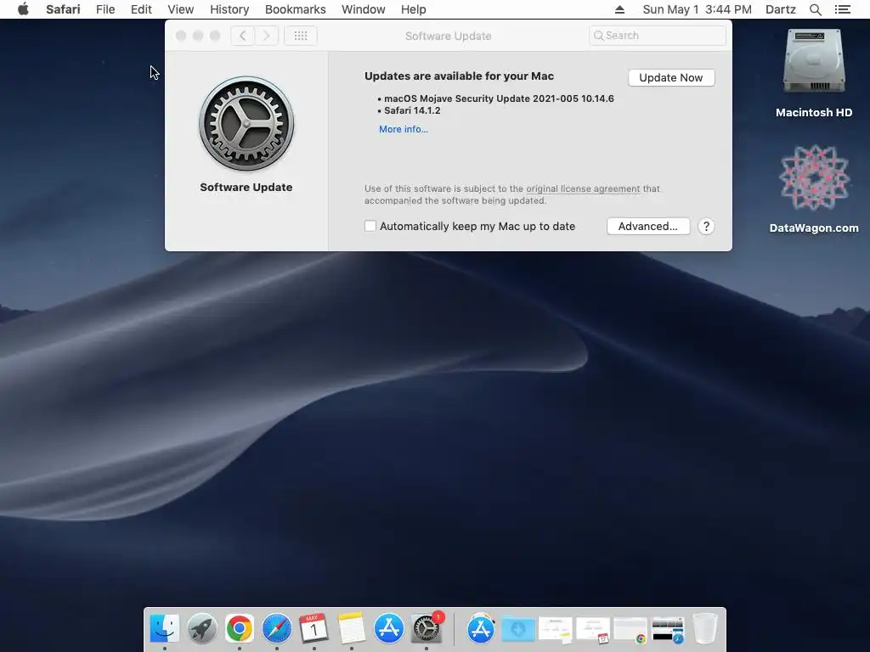Click the eject icon in menu bar
The image size is (870, 652).
619,9
